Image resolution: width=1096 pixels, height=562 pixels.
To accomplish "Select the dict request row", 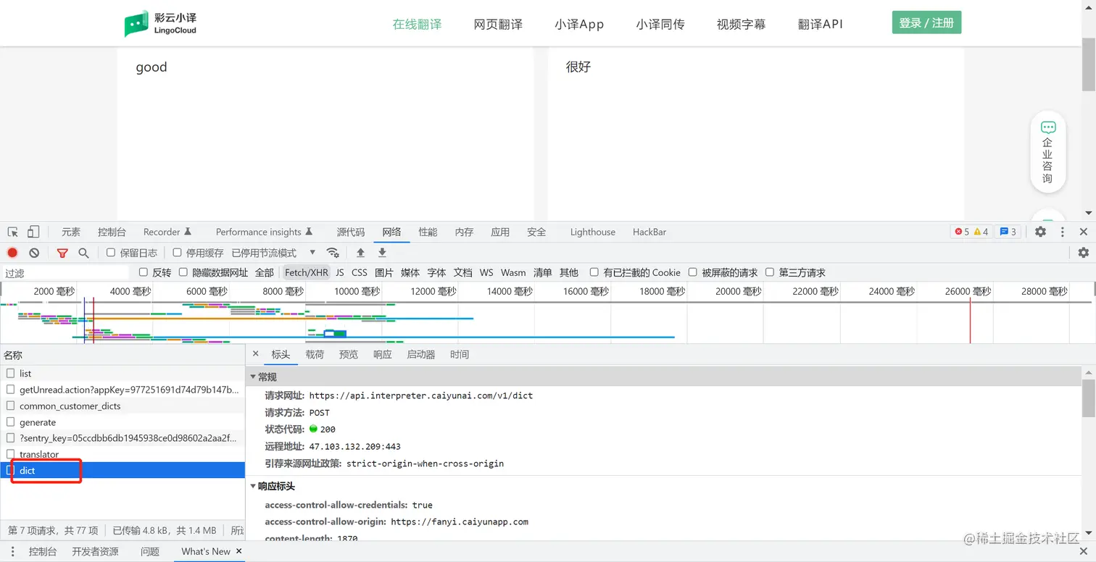I will point(123,470).
